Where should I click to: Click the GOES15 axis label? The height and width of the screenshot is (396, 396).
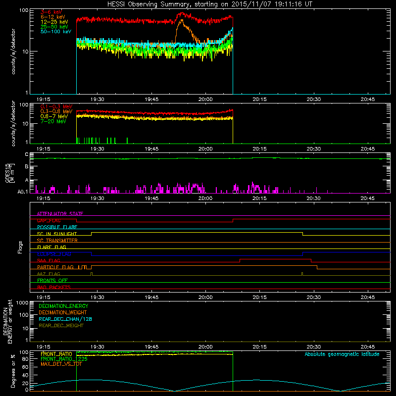point(10,173)
